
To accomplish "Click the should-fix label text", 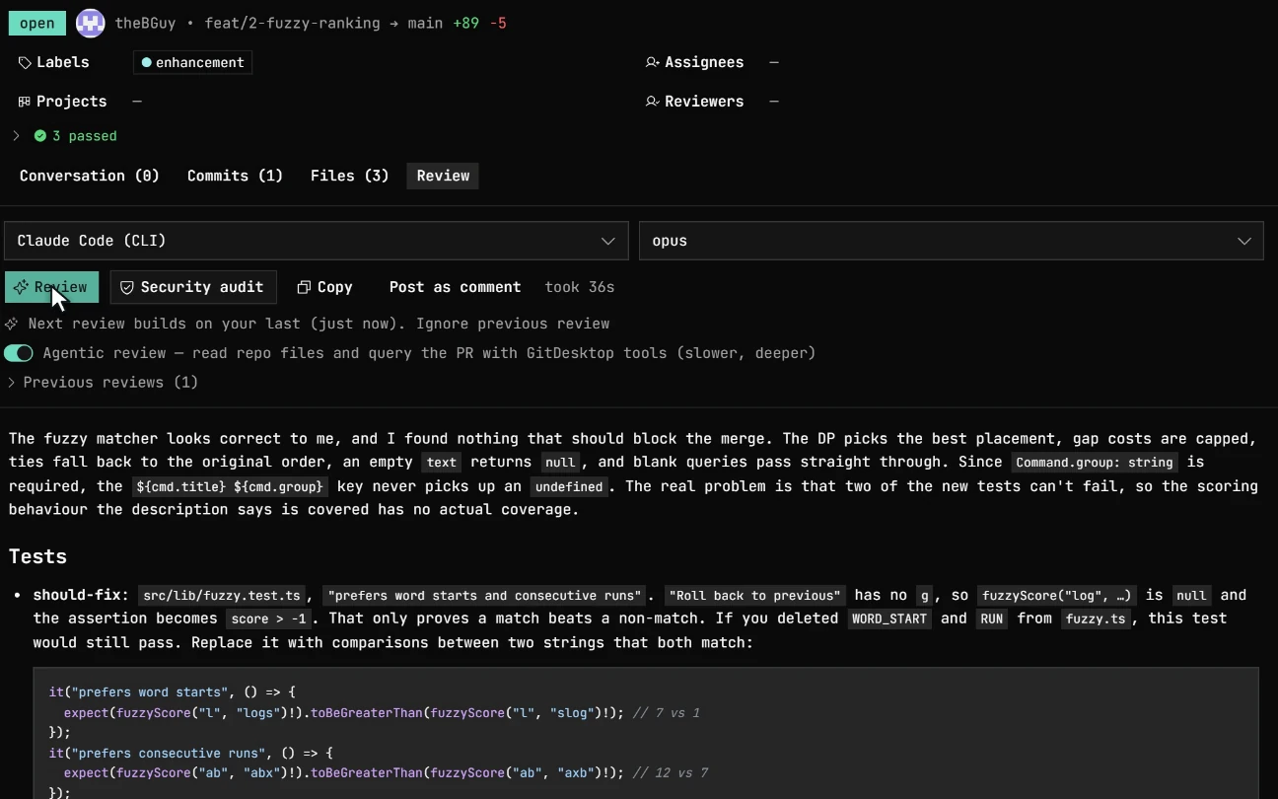I will point(81,595).
